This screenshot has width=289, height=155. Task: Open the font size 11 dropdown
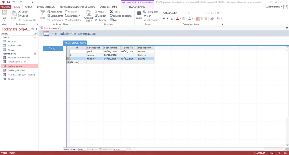196,13
